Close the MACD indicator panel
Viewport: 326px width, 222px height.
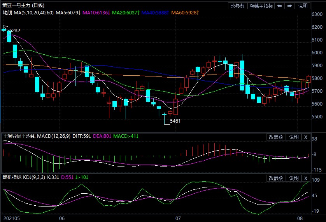305,137
